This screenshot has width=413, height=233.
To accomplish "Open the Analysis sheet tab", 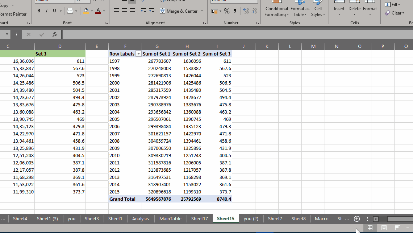I will tap(141, 219).
